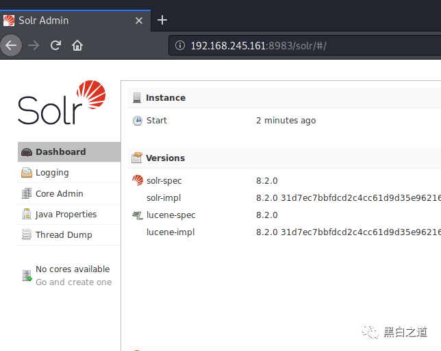The width and height of the screenshot is (441, 351).
Task: Click the solr-impl label
Action: click(164, 198)
